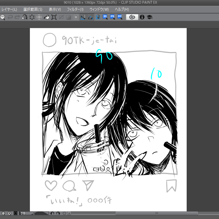This screenshot has width=219, height=219.
Task: Open the フィルター(I) menu
Action: point(75,9)
